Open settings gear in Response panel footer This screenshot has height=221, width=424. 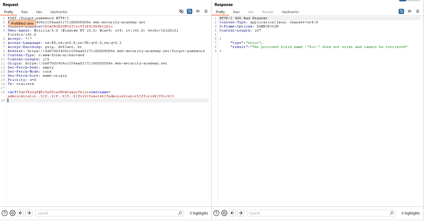point(224,213)
